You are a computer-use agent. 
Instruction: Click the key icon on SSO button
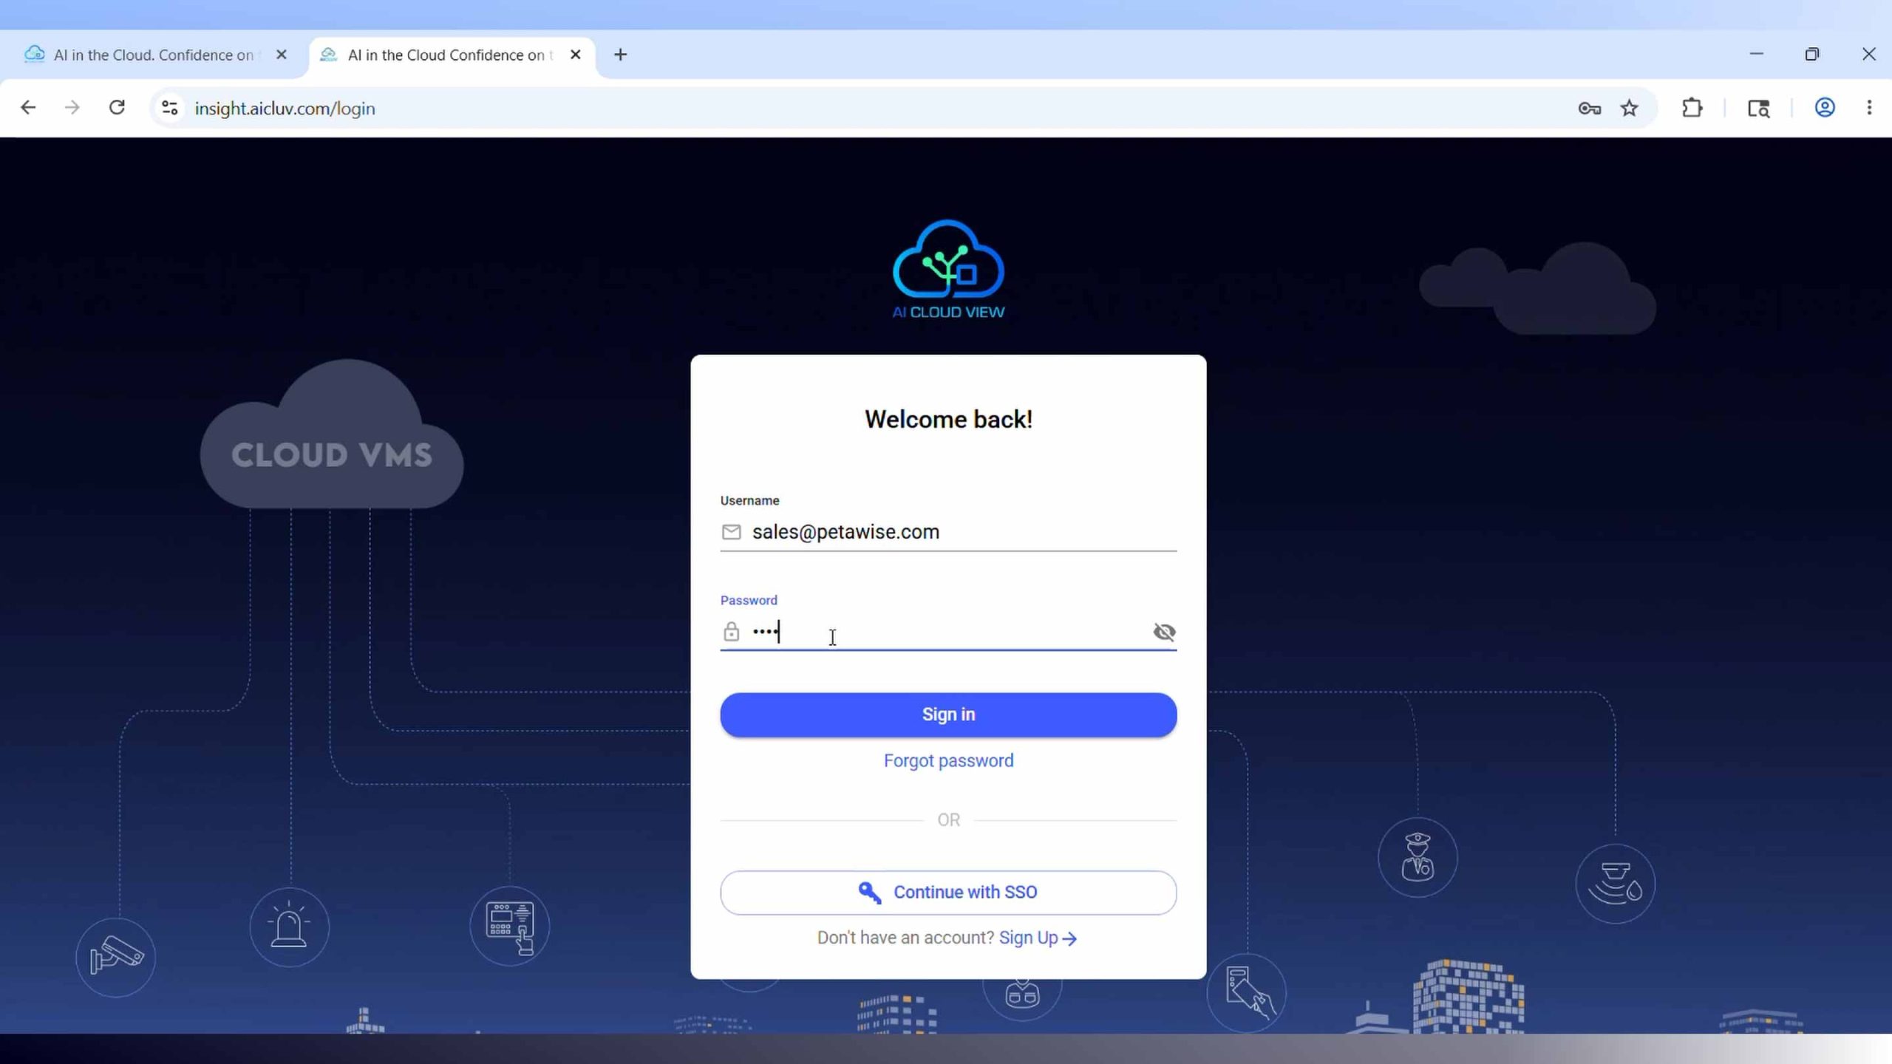[x=869, y=893]
